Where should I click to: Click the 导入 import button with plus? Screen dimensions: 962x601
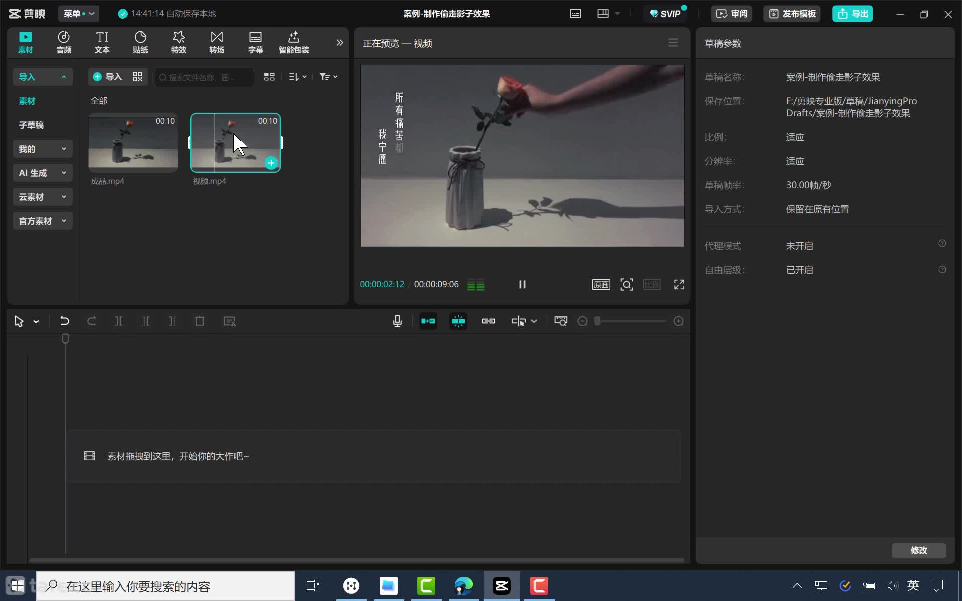[x=108, y=77]
